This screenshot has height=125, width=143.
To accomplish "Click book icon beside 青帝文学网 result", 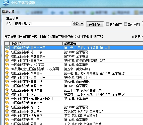I will pos(7,48).
